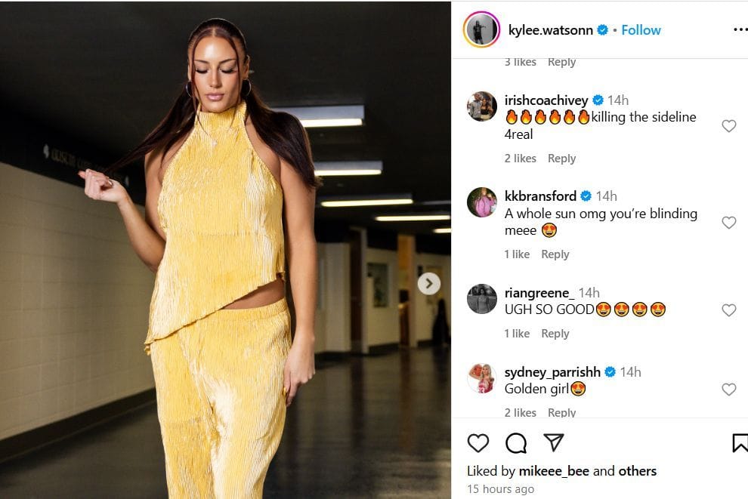The height and width of the screenshot is (499, 748).
Task: Like the post with the heart icon
Action: tap(478, 443)
